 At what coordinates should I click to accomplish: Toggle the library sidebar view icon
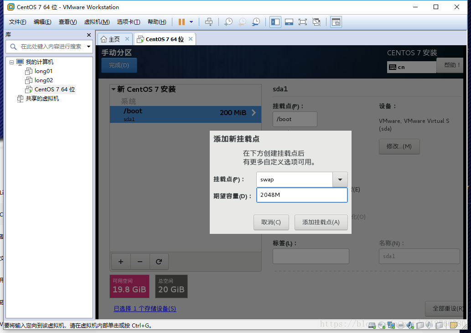[275, 21]
